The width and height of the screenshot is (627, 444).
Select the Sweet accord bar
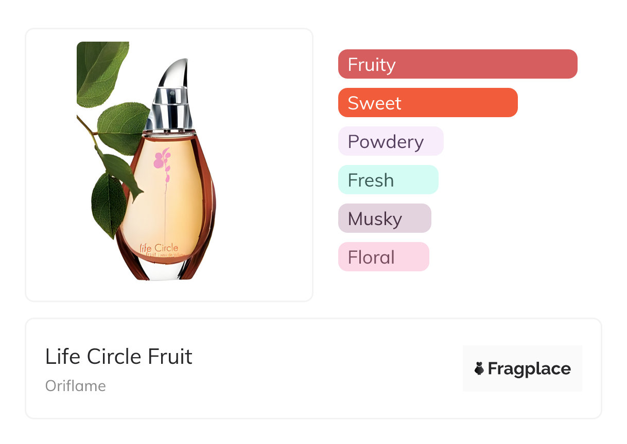pos(428,103)
